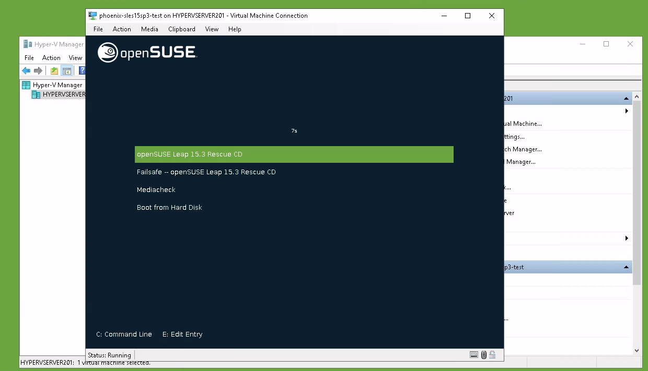The image size is (648, 371).
Task: Click the down arrow on the Actions pane scrollbar
Action: 636,350
